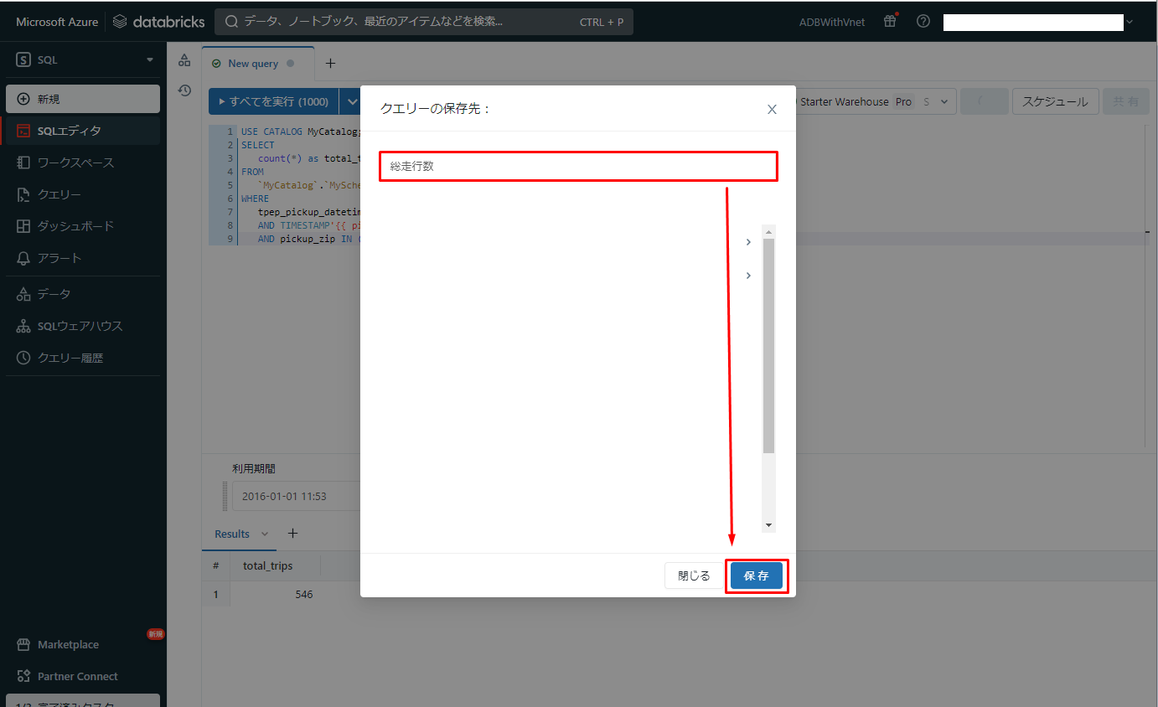Image resolution: width=1158 pixels, height=707 pixels.
Task: Go to ワークスペース in the sidebar
Action: [x=83, y=163]
